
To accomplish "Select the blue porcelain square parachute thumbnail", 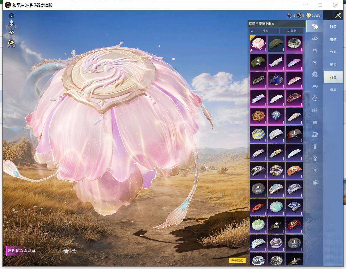I will pos(294,207).
